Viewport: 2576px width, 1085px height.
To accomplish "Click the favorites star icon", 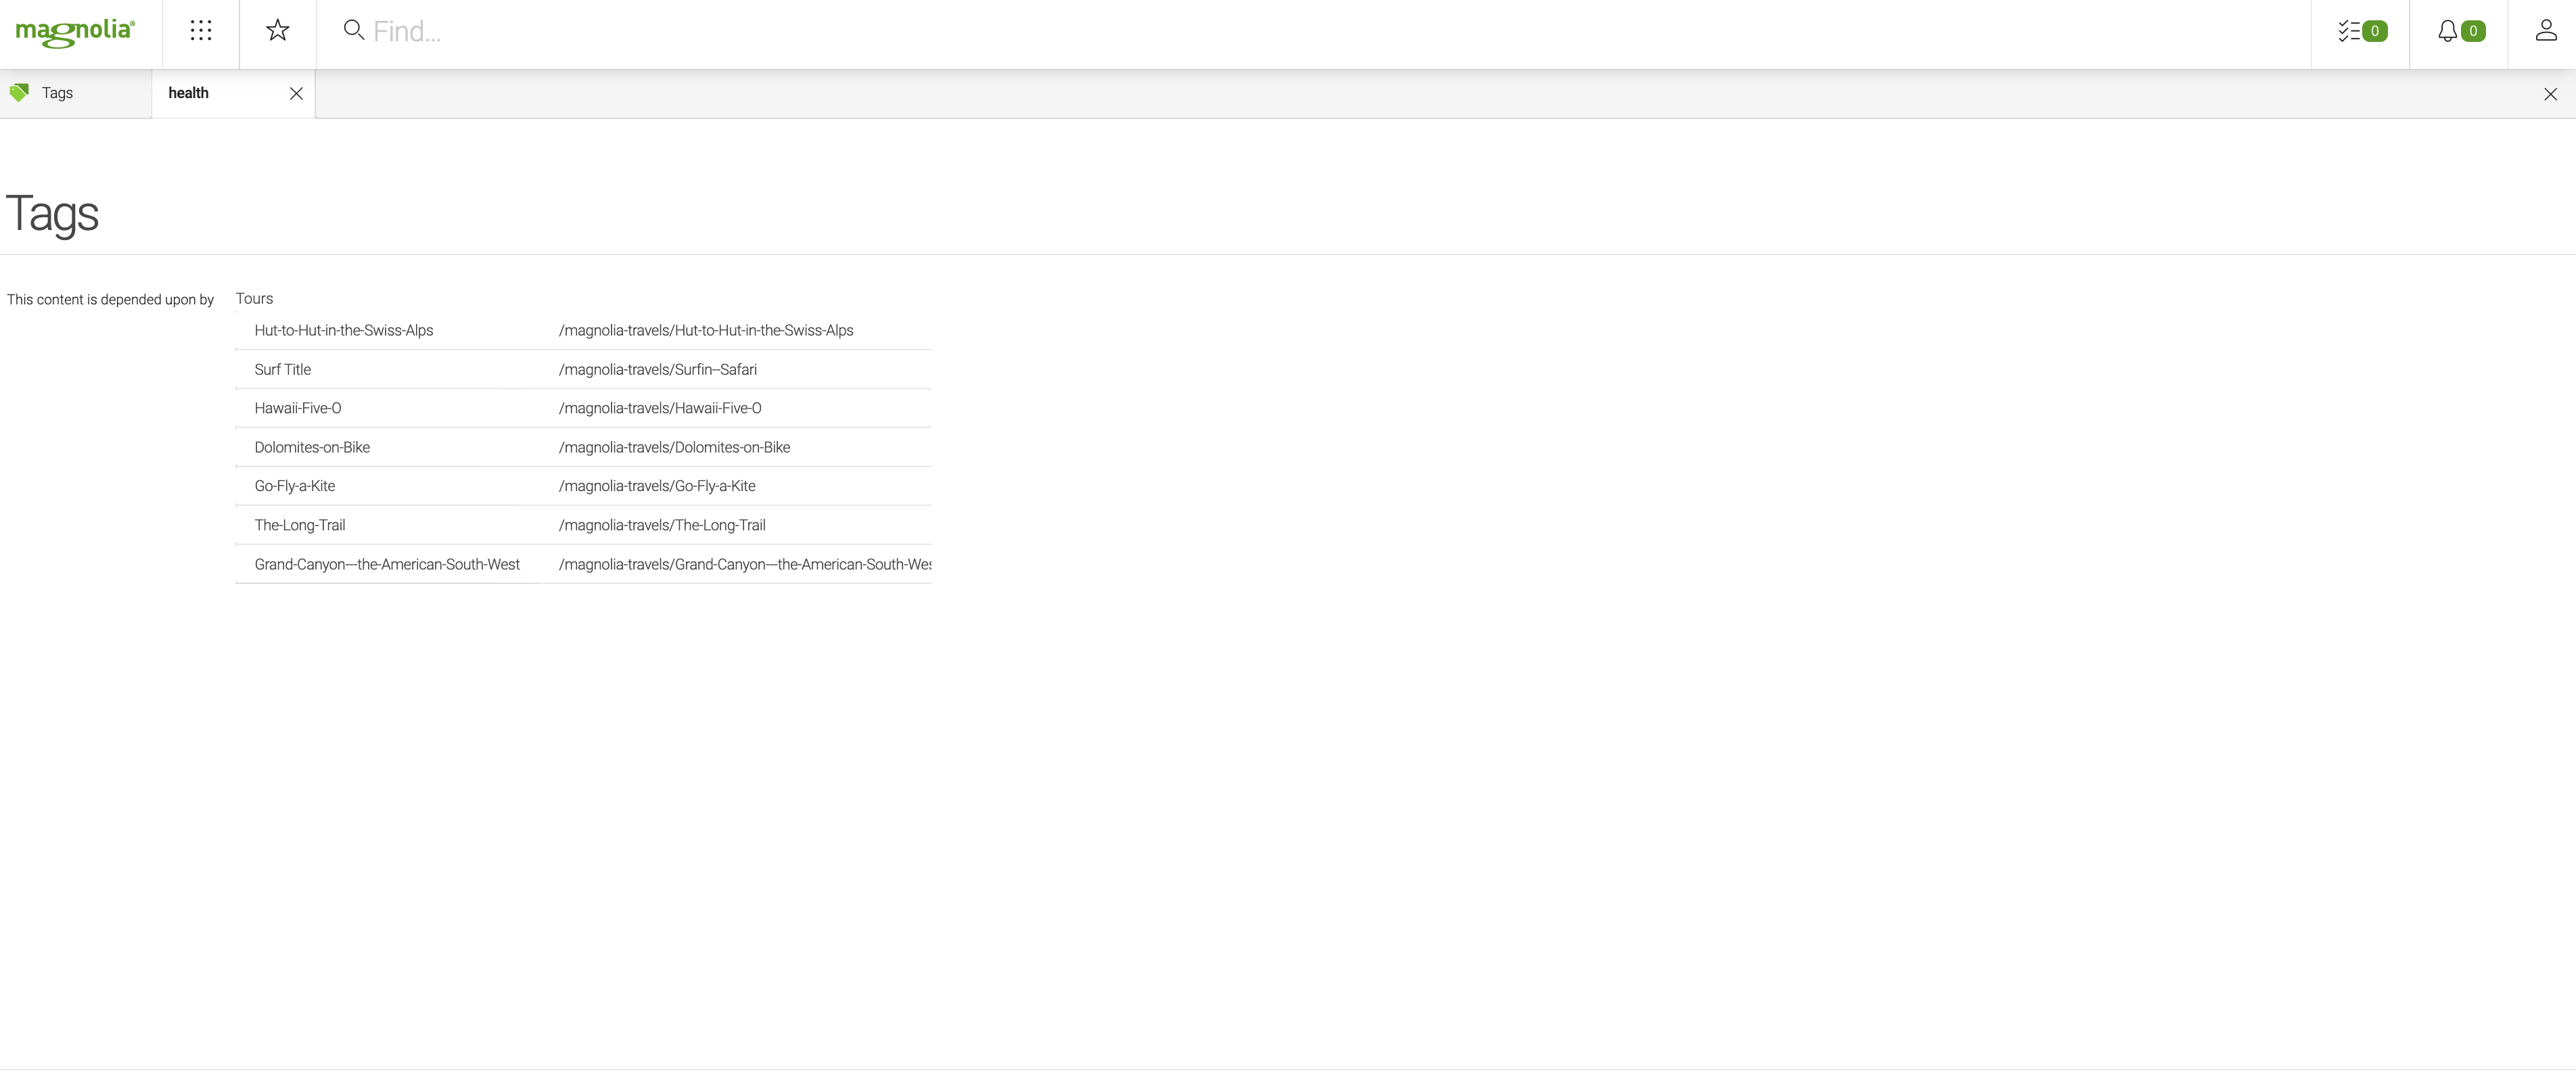I will pos(276,30).
